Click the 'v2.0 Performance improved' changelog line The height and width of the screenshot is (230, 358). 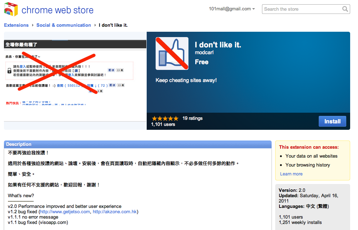pyautogui.click(x=65, y=206)
